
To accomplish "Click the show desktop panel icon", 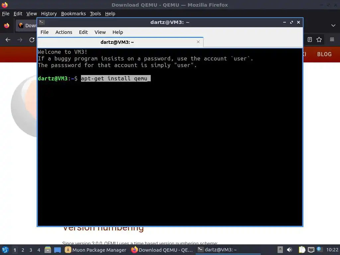I will pyautogui.click(x=57, y=250).
